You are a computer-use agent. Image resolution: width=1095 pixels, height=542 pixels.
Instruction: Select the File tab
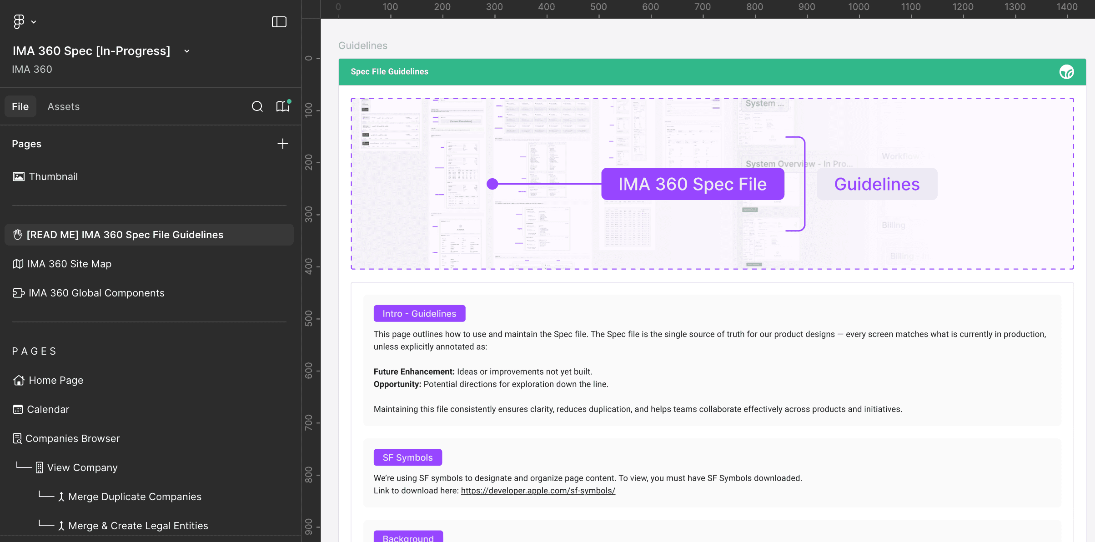(20, 106)
